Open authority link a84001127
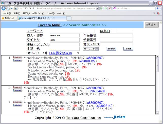 pos(88,61)
